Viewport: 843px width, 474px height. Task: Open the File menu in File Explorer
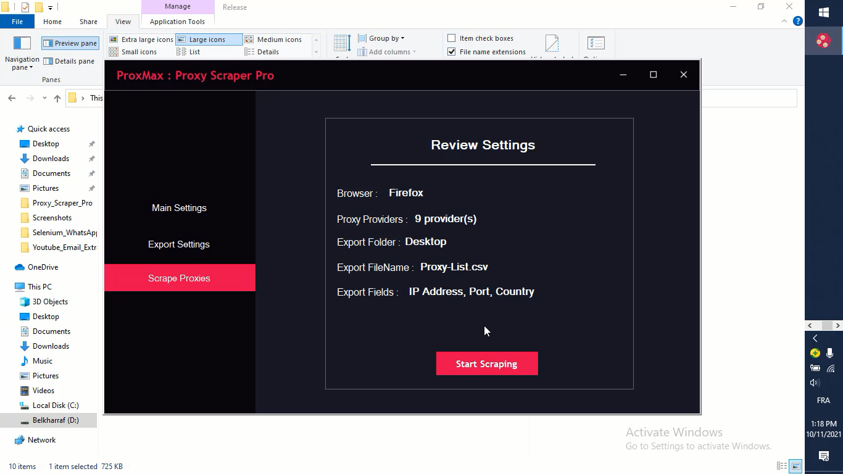click(x=17, y=22)
